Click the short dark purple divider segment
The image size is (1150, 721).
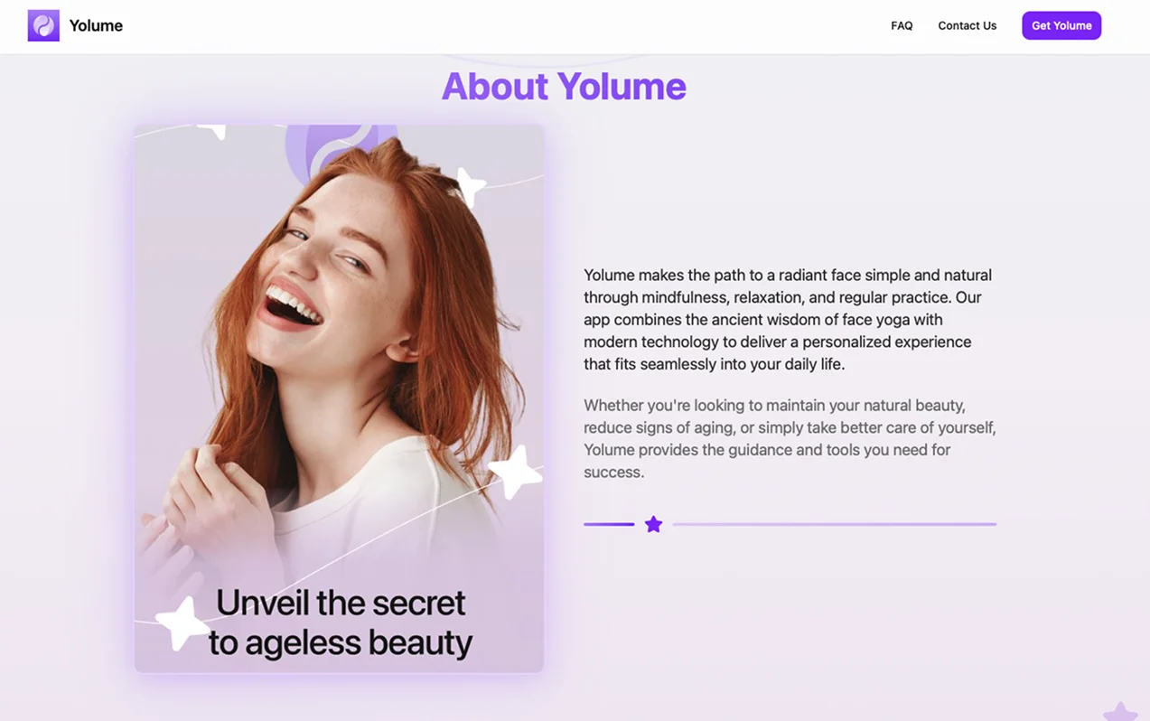[x=609, y=524]
